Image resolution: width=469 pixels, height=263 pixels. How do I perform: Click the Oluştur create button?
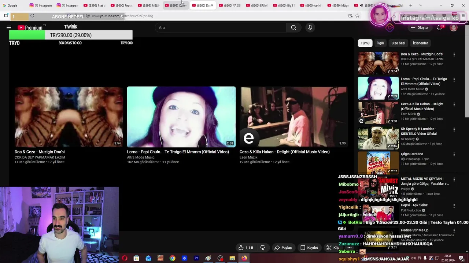tap(420, 27)
